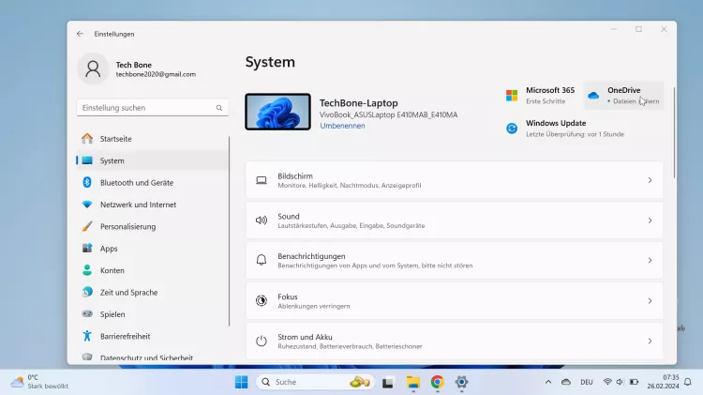Click the VivoBook_ASUSLaptop E410MAB_E410MA model text
The image size is (703, 395).
coord(388,114)
